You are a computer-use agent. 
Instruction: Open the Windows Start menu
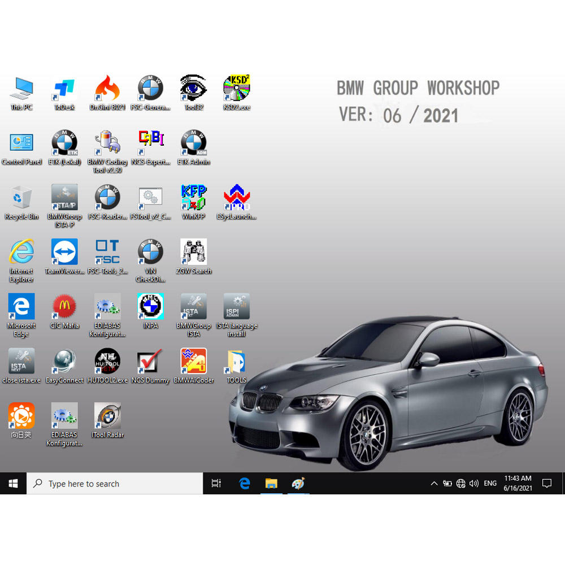tap(14, 484)
